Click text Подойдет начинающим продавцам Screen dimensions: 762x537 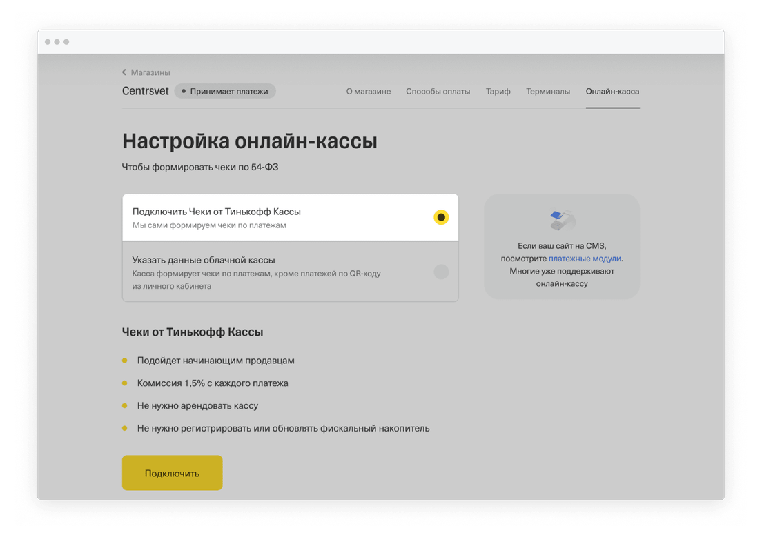coord(216,361)
